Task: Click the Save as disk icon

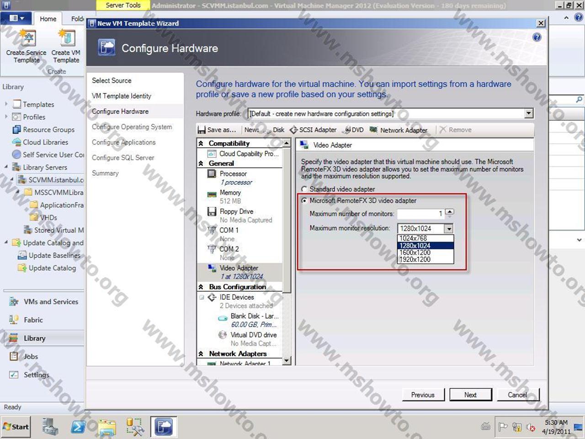Action: (x=202, y=130)
